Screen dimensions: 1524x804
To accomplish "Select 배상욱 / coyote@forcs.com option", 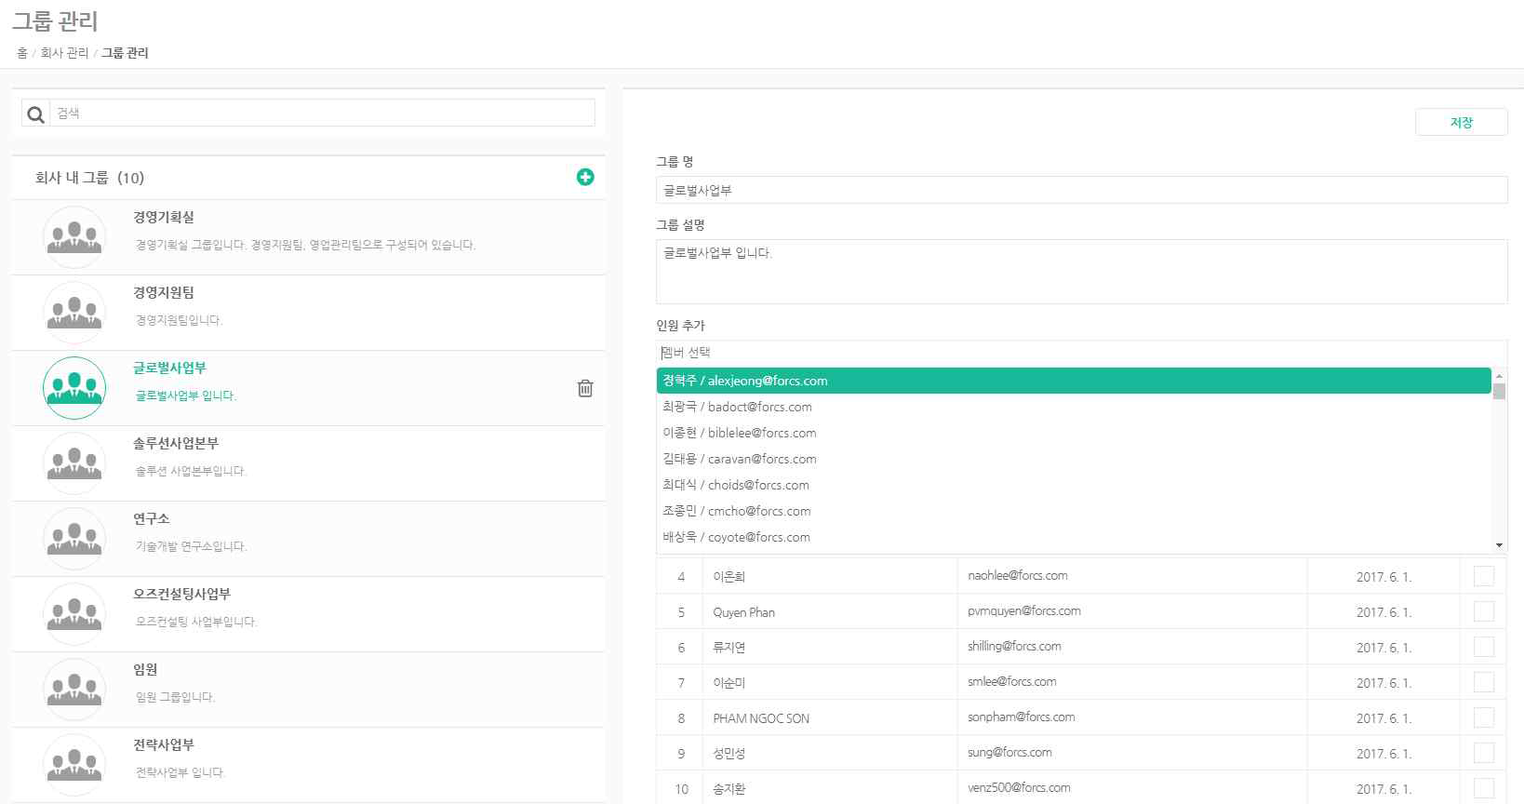I will [x=1074, y=537].
